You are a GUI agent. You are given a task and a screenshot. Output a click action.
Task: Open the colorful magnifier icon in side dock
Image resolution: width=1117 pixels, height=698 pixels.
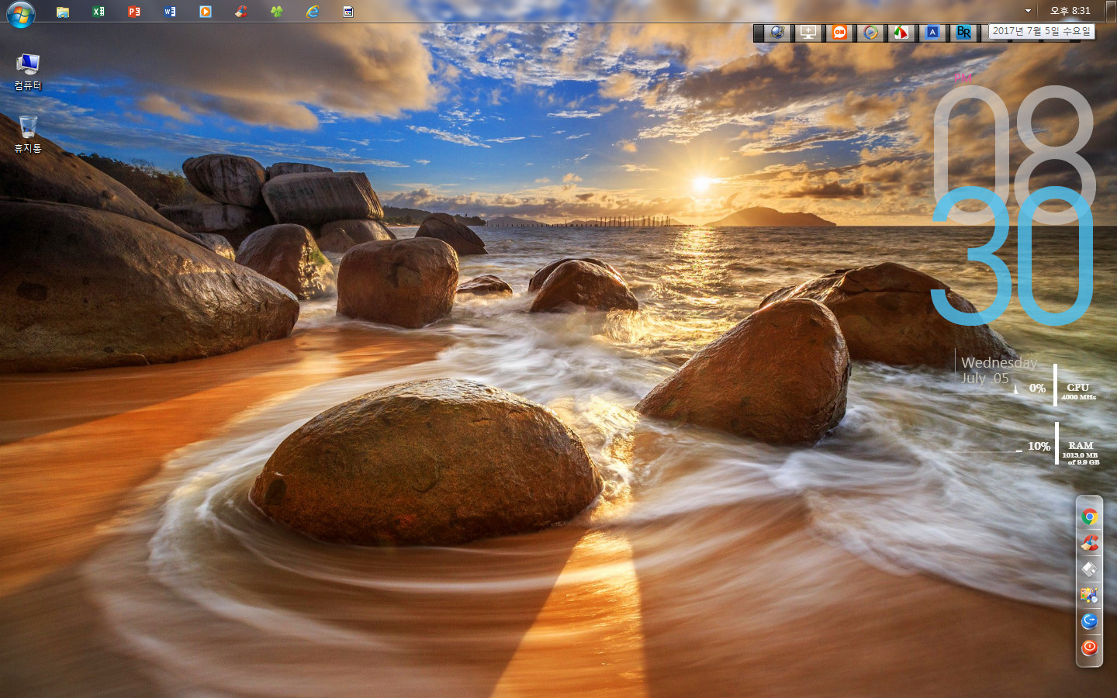pos(1089,595)
